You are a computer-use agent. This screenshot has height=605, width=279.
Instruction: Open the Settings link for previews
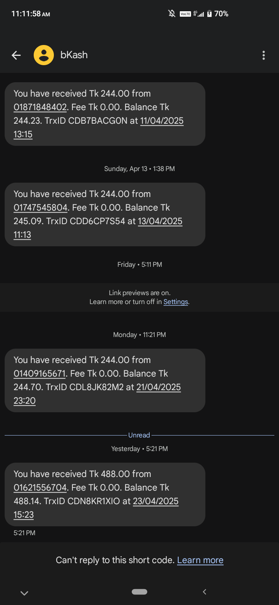(x=176, y=302)
